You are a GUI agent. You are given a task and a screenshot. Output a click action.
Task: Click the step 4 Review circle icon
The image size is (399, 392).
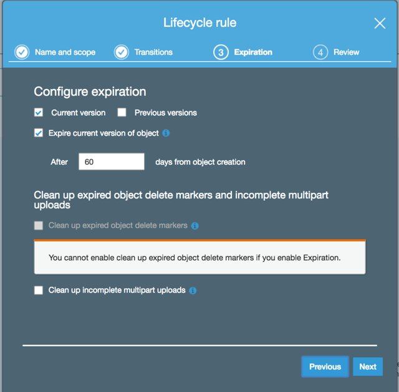pos(320,52)
